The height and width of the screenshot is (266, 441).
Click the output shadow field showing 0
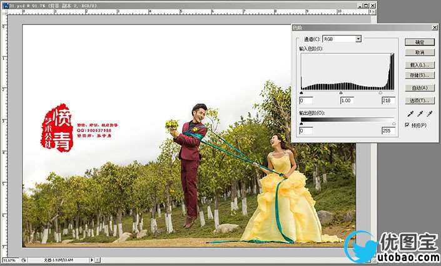click(x=306, y=131)
